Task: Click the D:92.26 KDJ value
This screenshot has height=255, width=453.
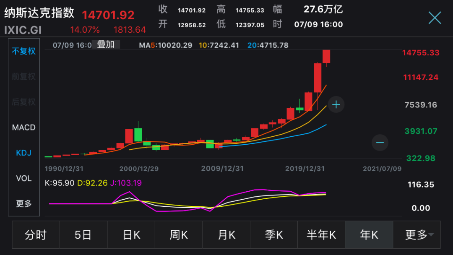Action: [92, 183]
